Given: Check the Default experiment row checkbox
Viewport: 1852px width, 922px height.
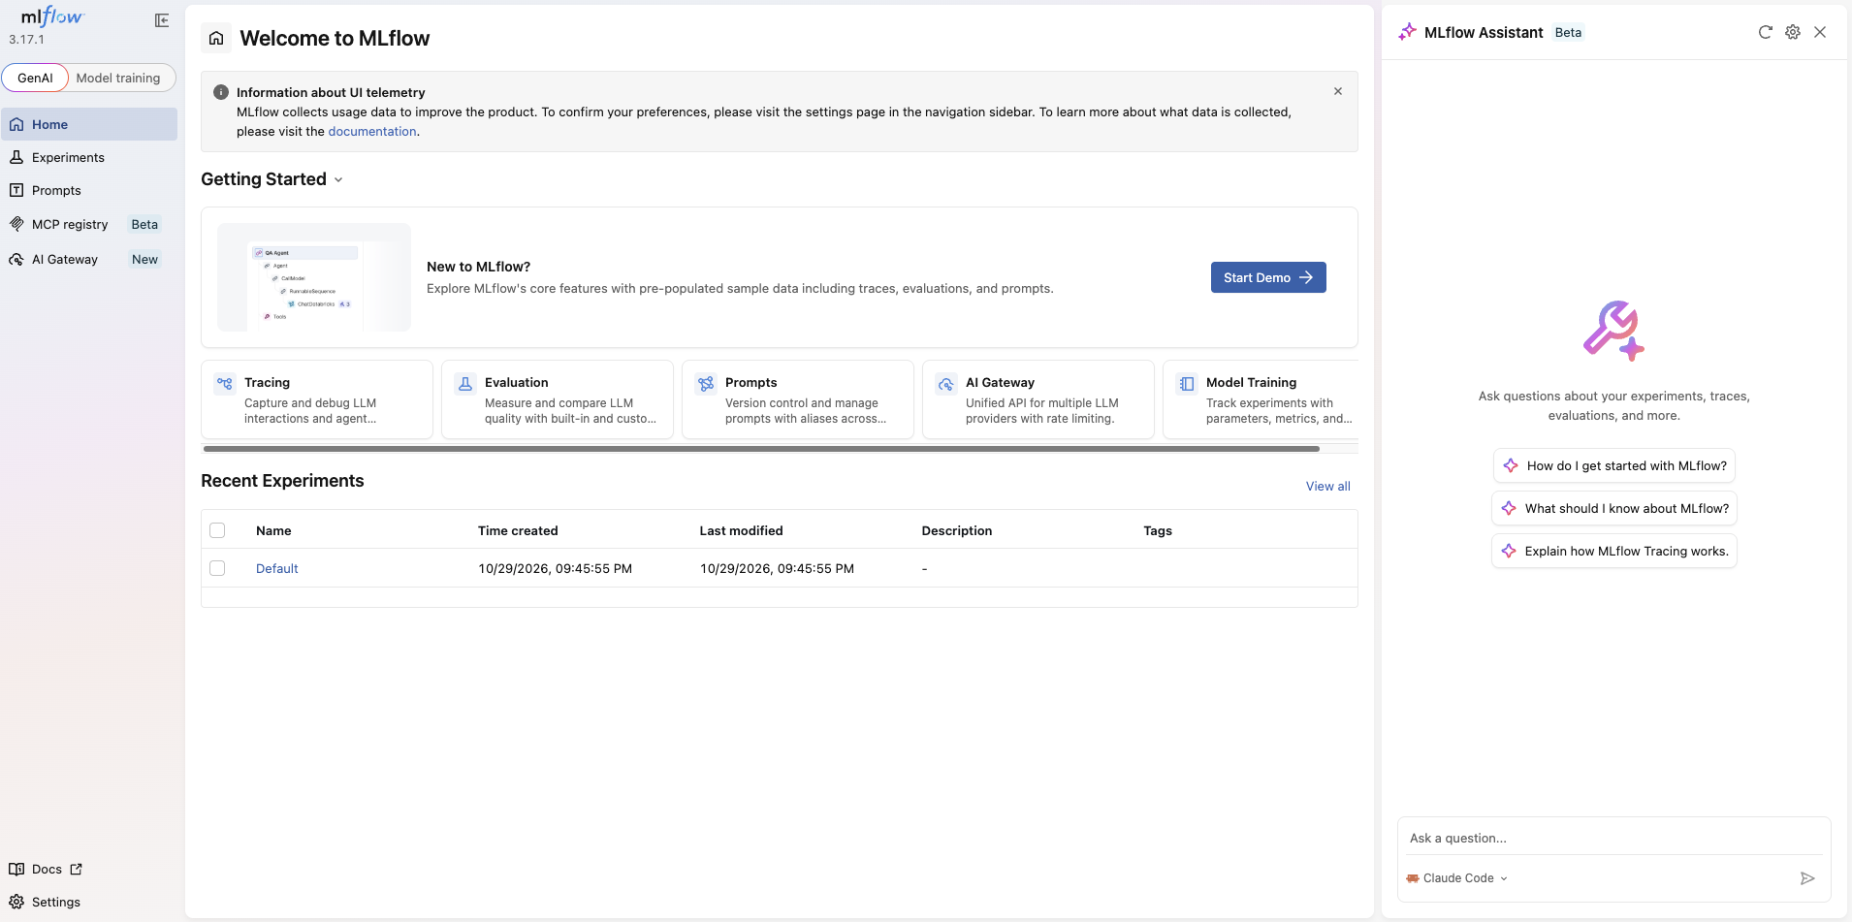Looking at the screenshot, I should point(217,568).
